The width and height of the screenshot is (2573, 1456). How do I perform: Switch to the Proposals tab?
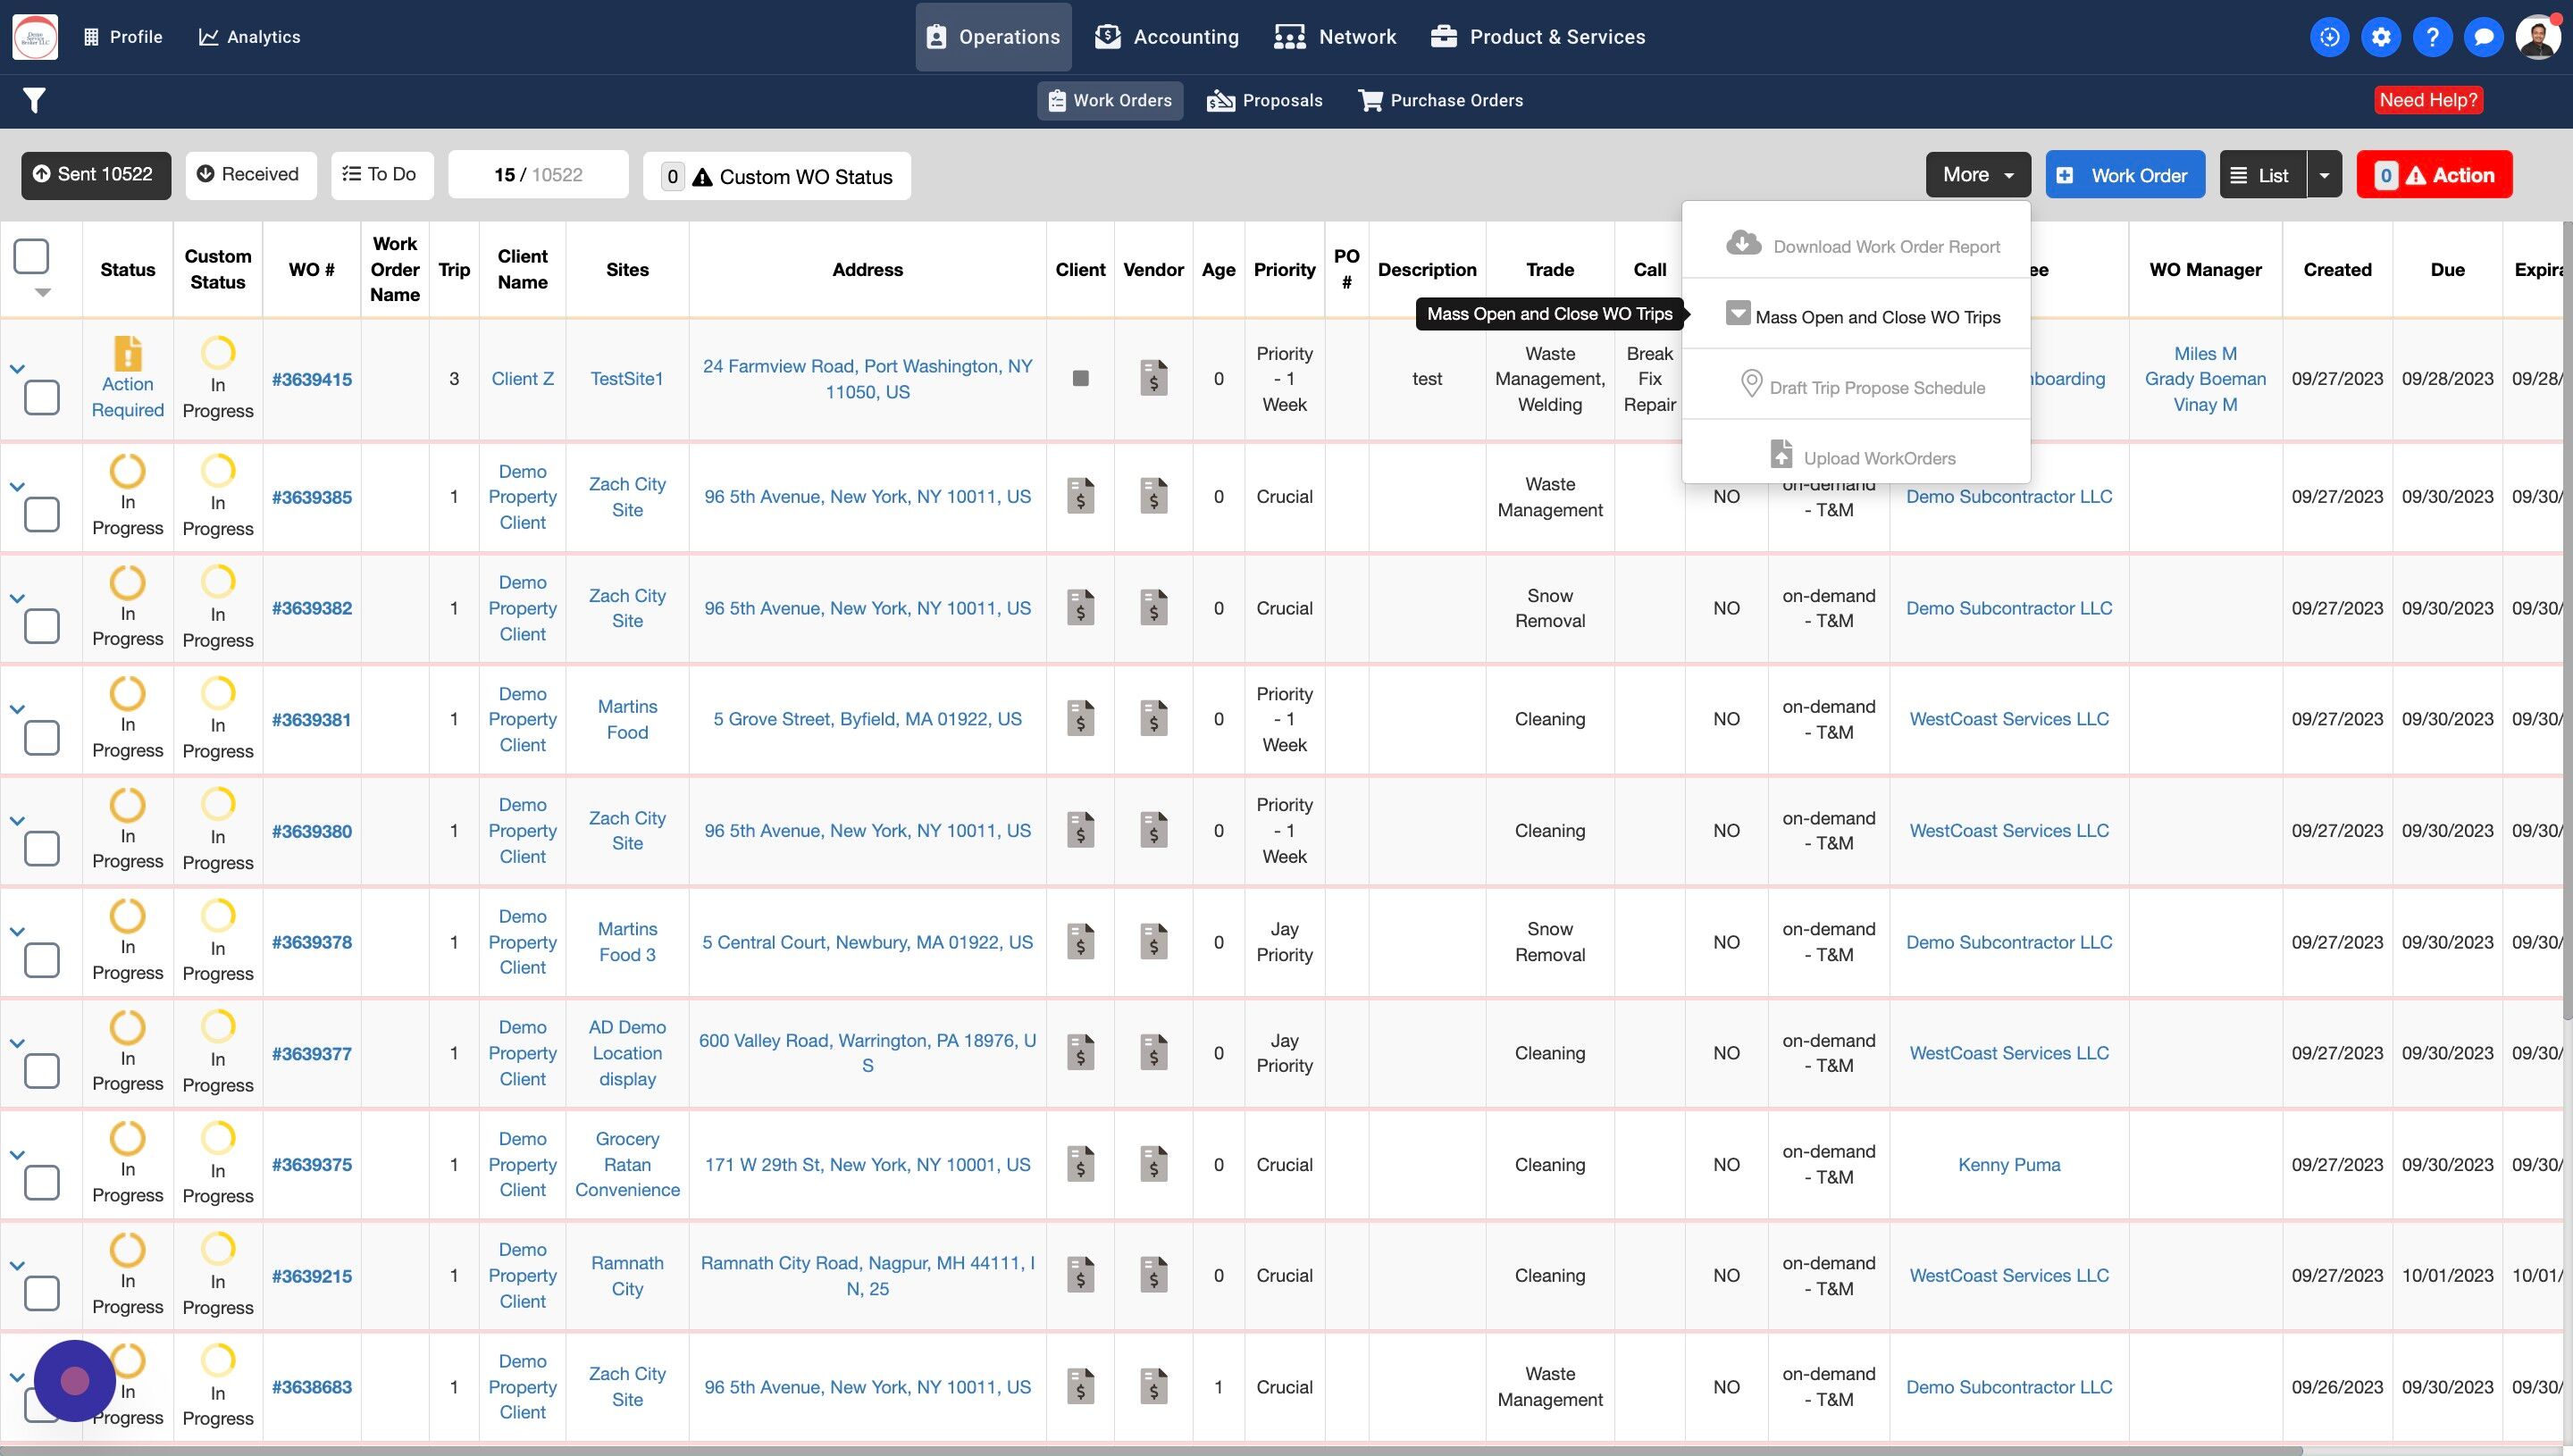pyautogui.click(x=1265, y=100)
